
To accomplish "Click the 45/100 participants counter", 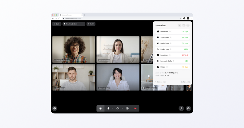I will click(91, 24).
